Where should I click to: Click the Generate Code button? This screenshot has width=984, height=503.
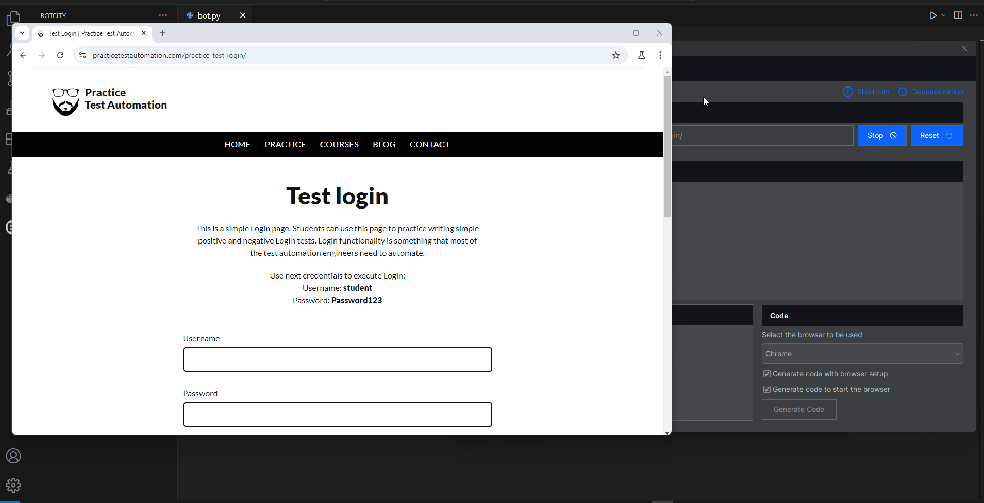[799, 409]
